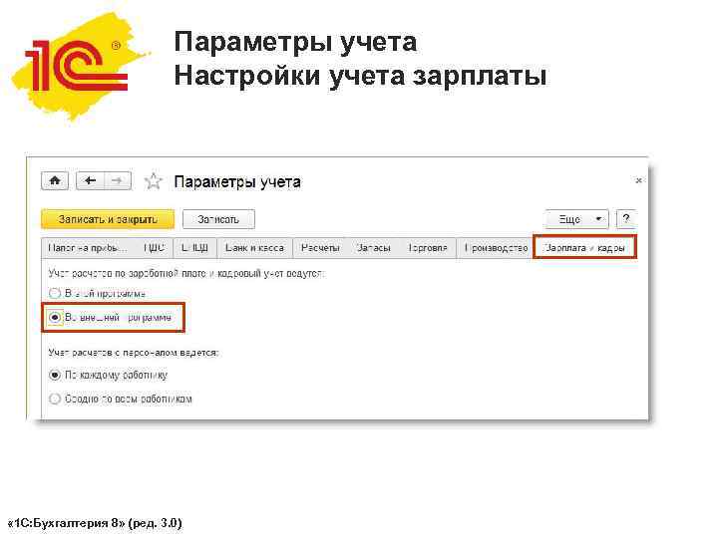Open the Банк и касса tab
This screenshot has width=718, height=538.
pyautogui.click(x=254, y=248)
